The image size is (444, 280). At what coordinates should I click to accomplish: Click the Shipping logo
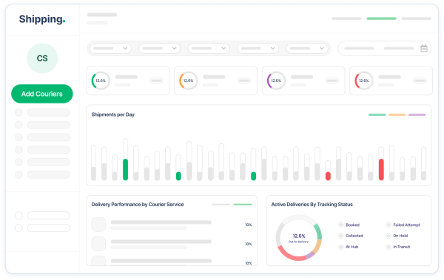coord(42,19)
